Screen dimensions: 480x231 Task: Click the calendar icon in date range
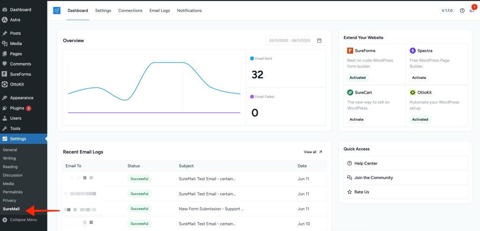[x=319, y=41]
